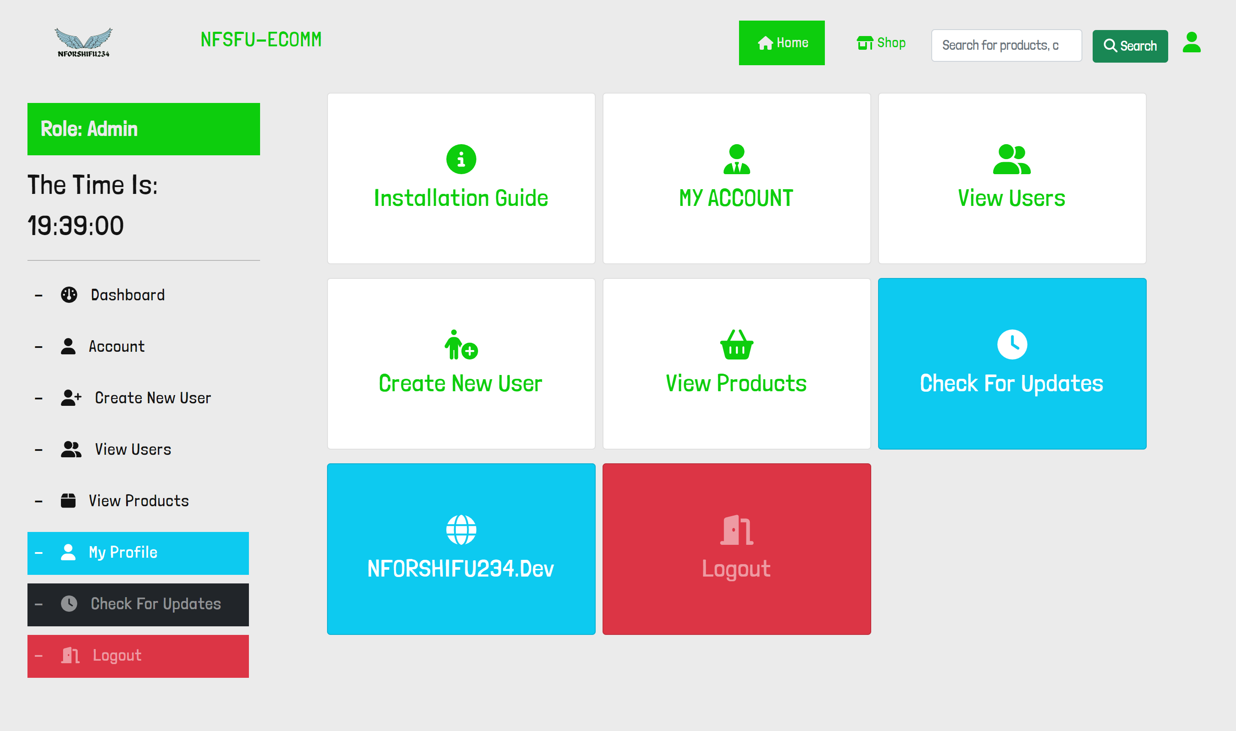Click the user profile icon in header
The width and height of the screenshot is (1236, 731).
pyautogui.click(x=1191, y=42)
